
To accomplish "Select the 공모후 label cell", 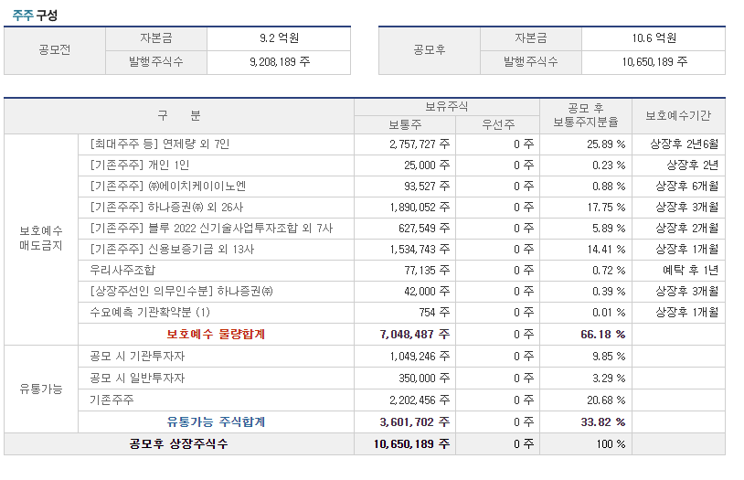I will click(430, 50).
